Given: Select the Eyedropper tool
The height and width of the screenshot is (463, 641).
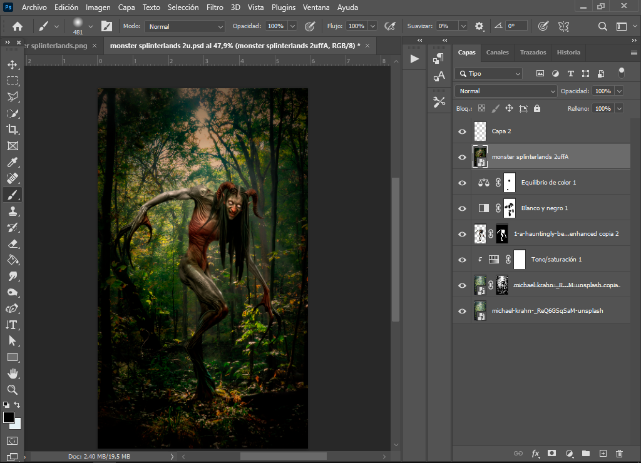Looking at the screenshot, I should pyautogui.click(x=13, y=162).
